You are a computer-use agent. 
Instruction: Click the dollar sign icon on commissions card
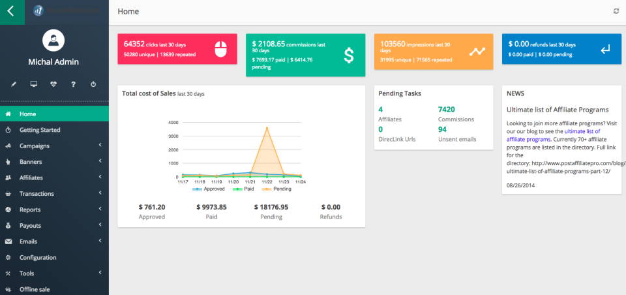349,55
